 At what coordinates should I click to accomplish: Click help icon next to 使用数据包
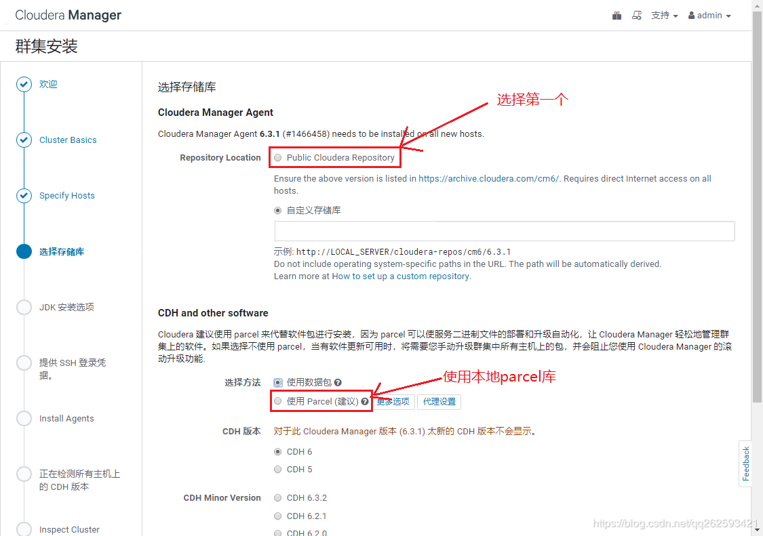pyautogui.click(x=338, y=382)
